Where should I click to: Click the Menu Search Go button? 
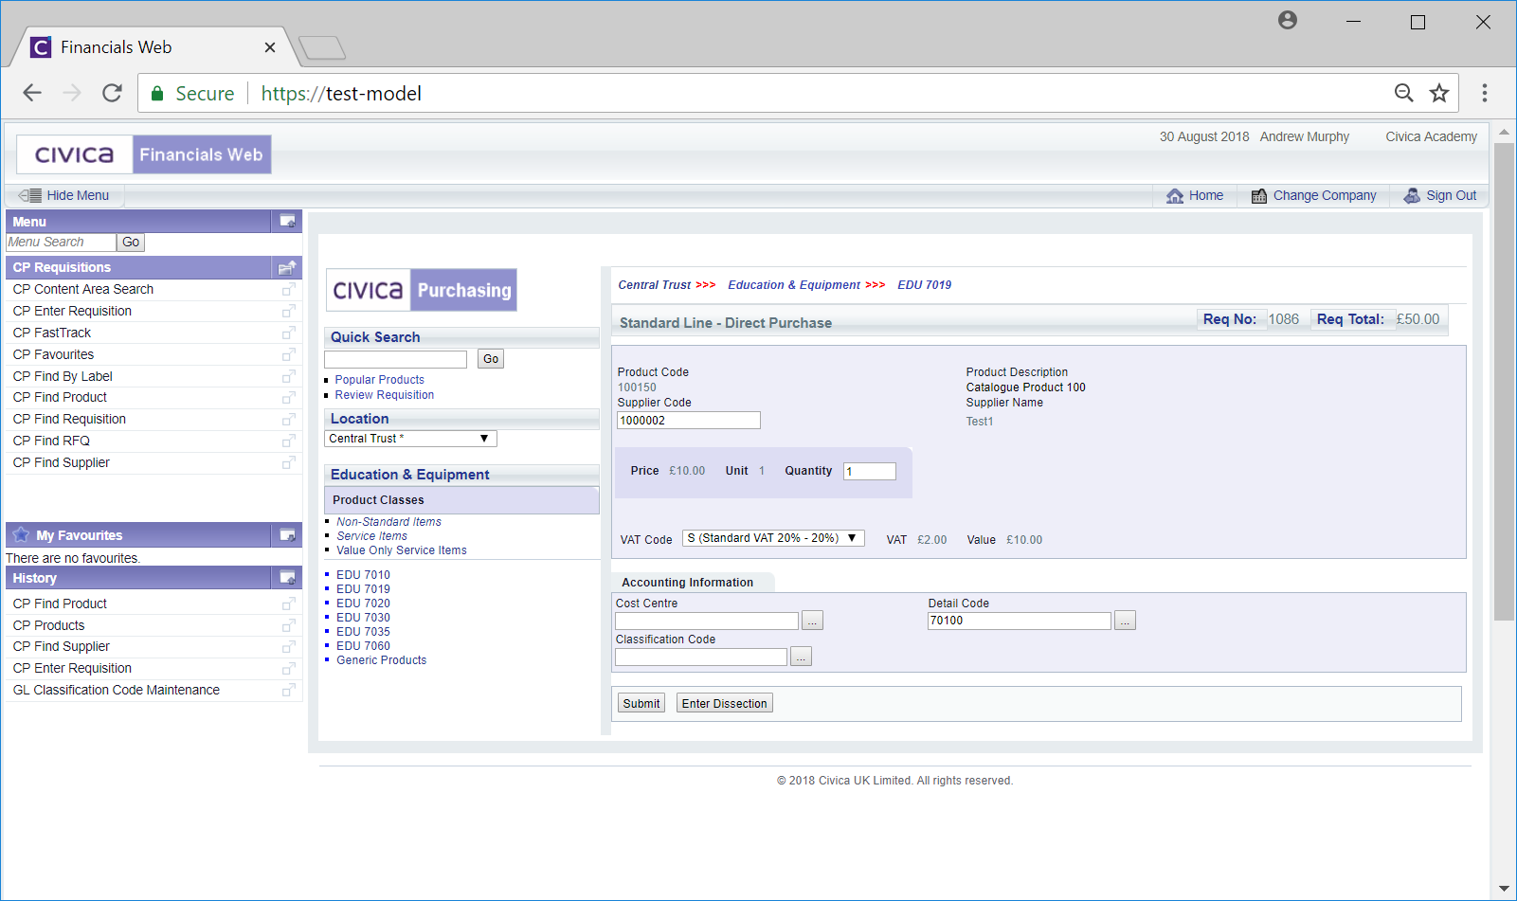(x=131, y=243)
